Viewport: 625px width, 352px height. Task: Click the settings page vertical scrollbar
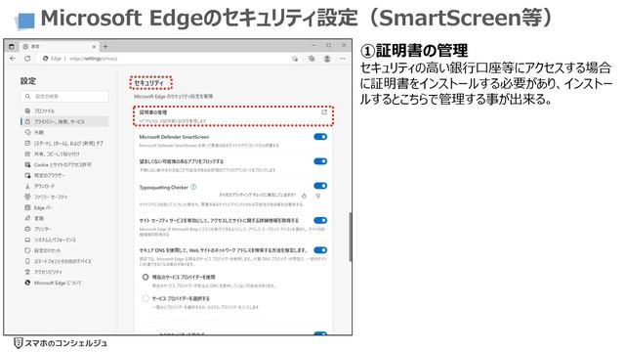coord(351,237)
